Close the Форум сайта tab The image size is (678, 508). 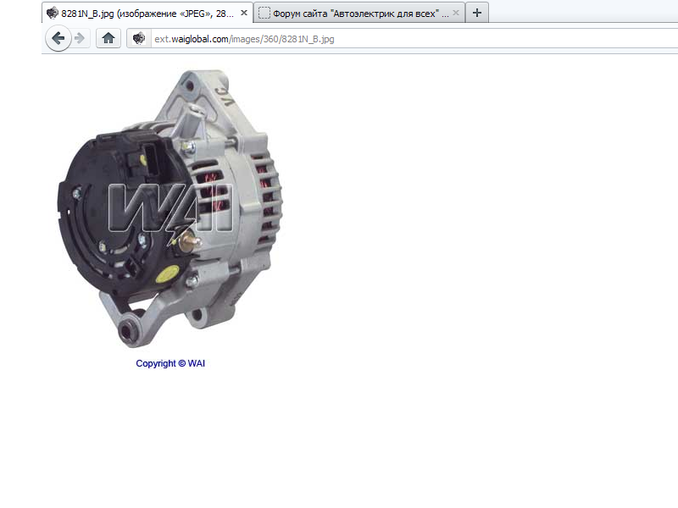(456, 13)
